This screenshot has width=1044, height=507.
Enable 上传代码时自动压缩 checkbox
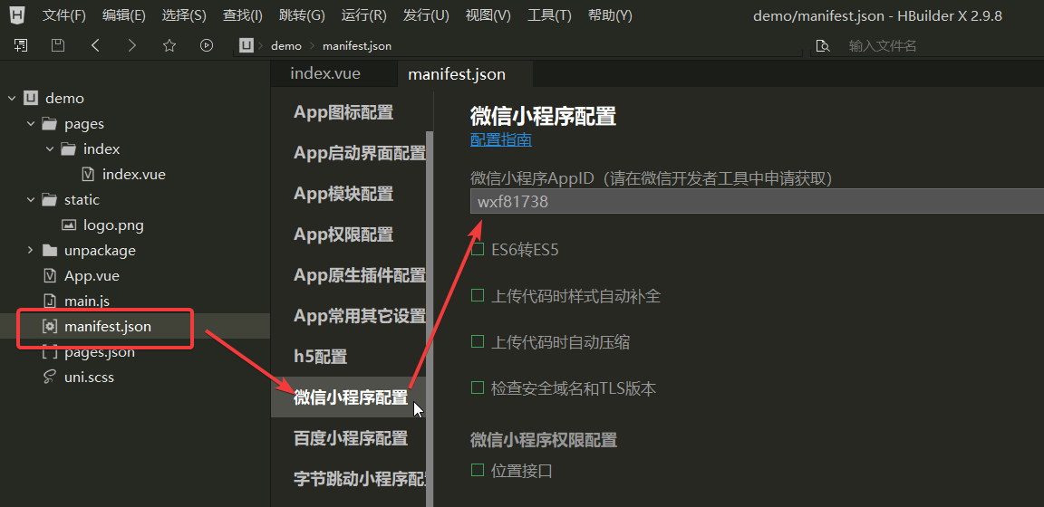478,342
